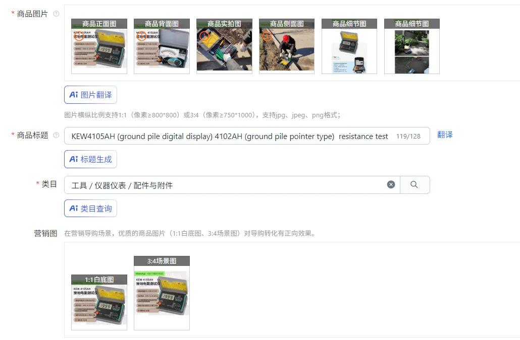
Task: Click the 119/128 character counter
Action: click(408, 137)
